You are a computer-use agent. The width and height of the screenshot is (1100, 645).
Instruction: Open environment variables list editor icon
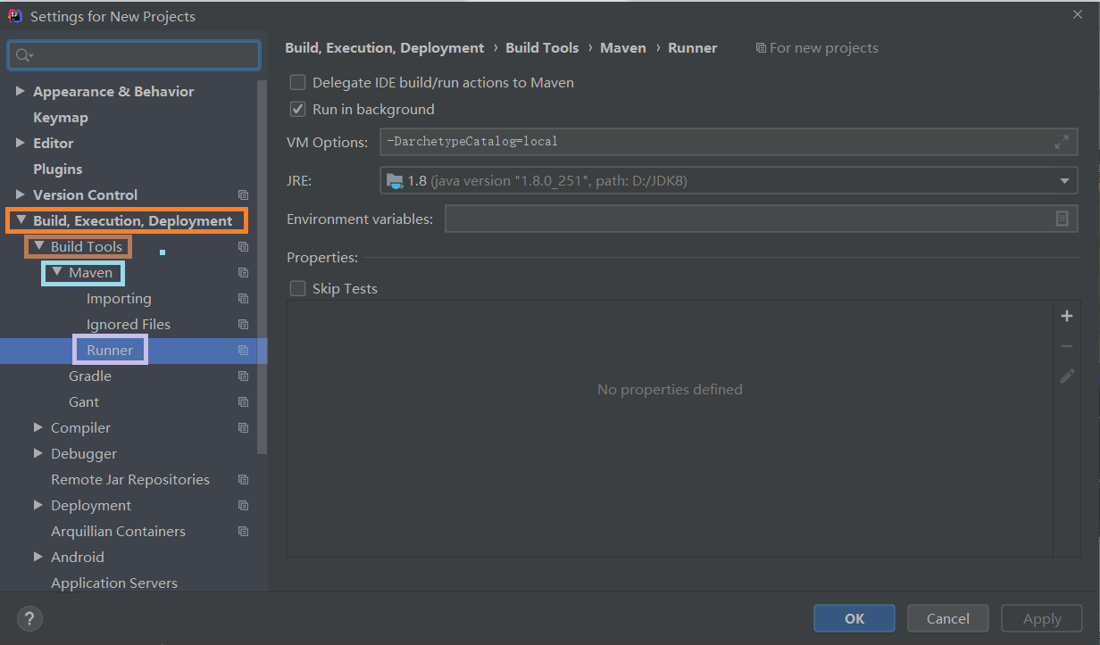pyautogui.click(x=1062, y=219)
